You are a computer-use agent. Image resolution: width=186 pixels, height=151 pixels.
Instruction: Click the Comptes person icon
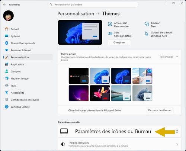7,71
